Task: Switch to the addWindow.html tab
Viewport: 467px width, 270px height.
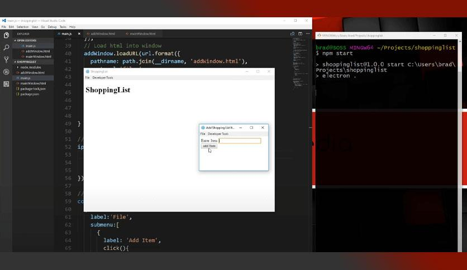Action: click(x=102, y=33)
